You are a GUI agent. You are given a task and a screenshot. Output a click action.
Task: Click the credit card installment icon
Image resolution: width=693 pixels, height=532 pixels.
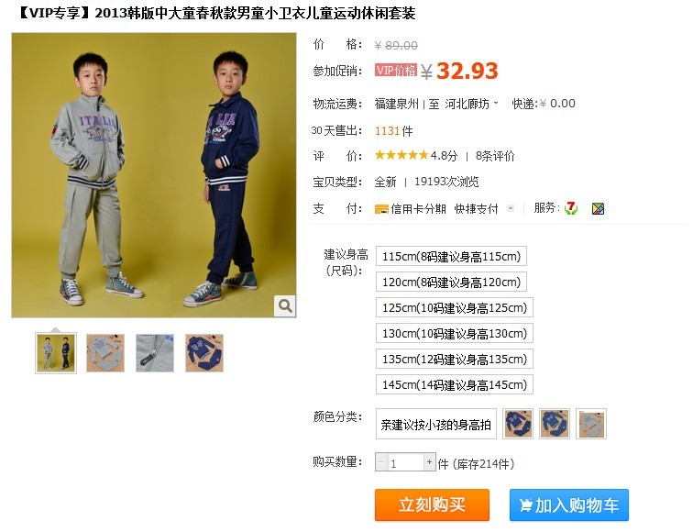click(x=381, y=209)
